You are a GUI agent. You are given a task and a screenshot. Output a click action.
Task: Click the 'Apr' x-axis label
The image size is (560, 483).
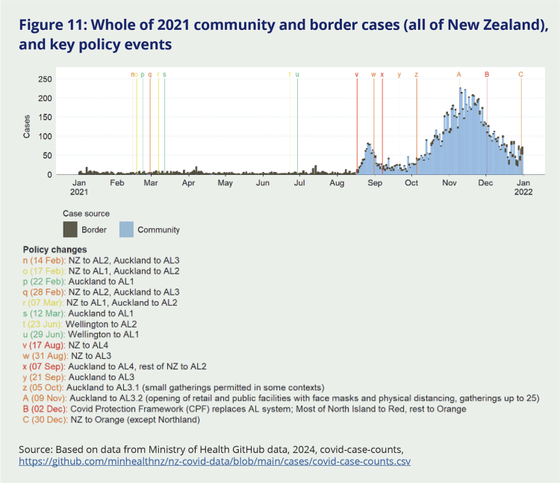coord(188,182)
